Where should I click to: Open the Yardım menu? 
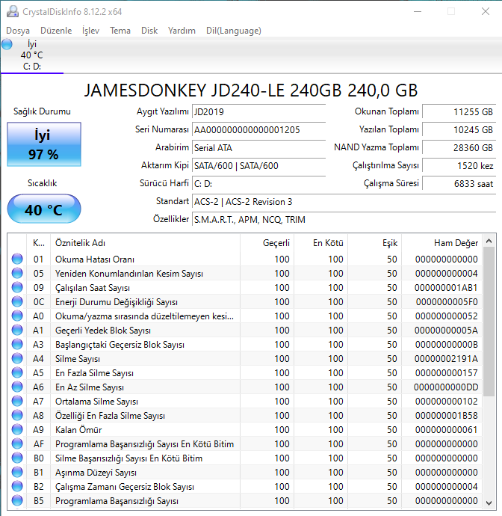[x=182, y=31]
